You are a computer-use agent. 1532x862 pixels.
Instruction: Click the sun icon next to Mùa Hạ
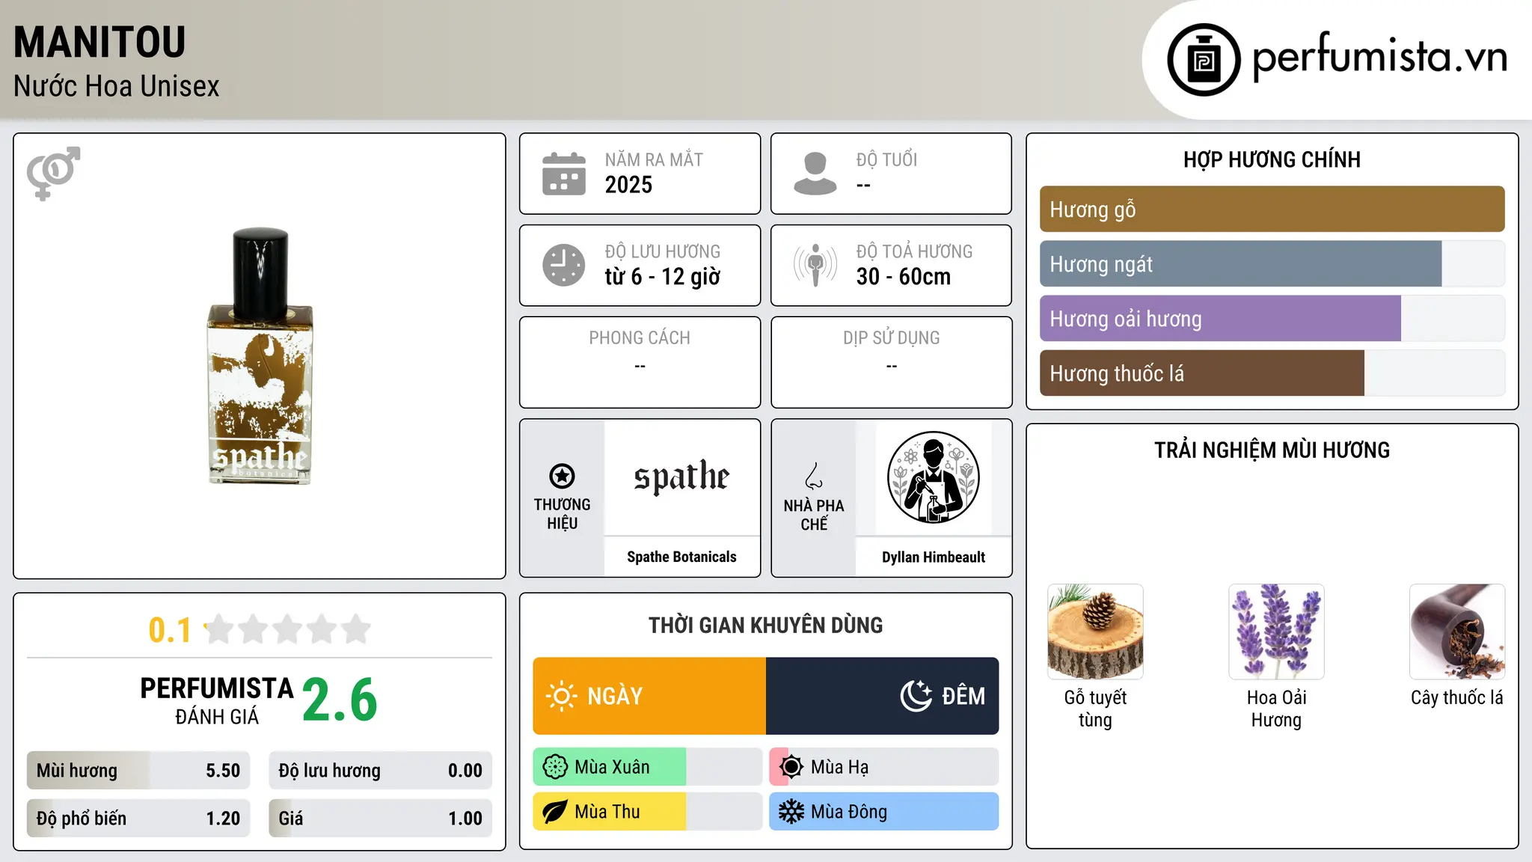tap(791, 767)
